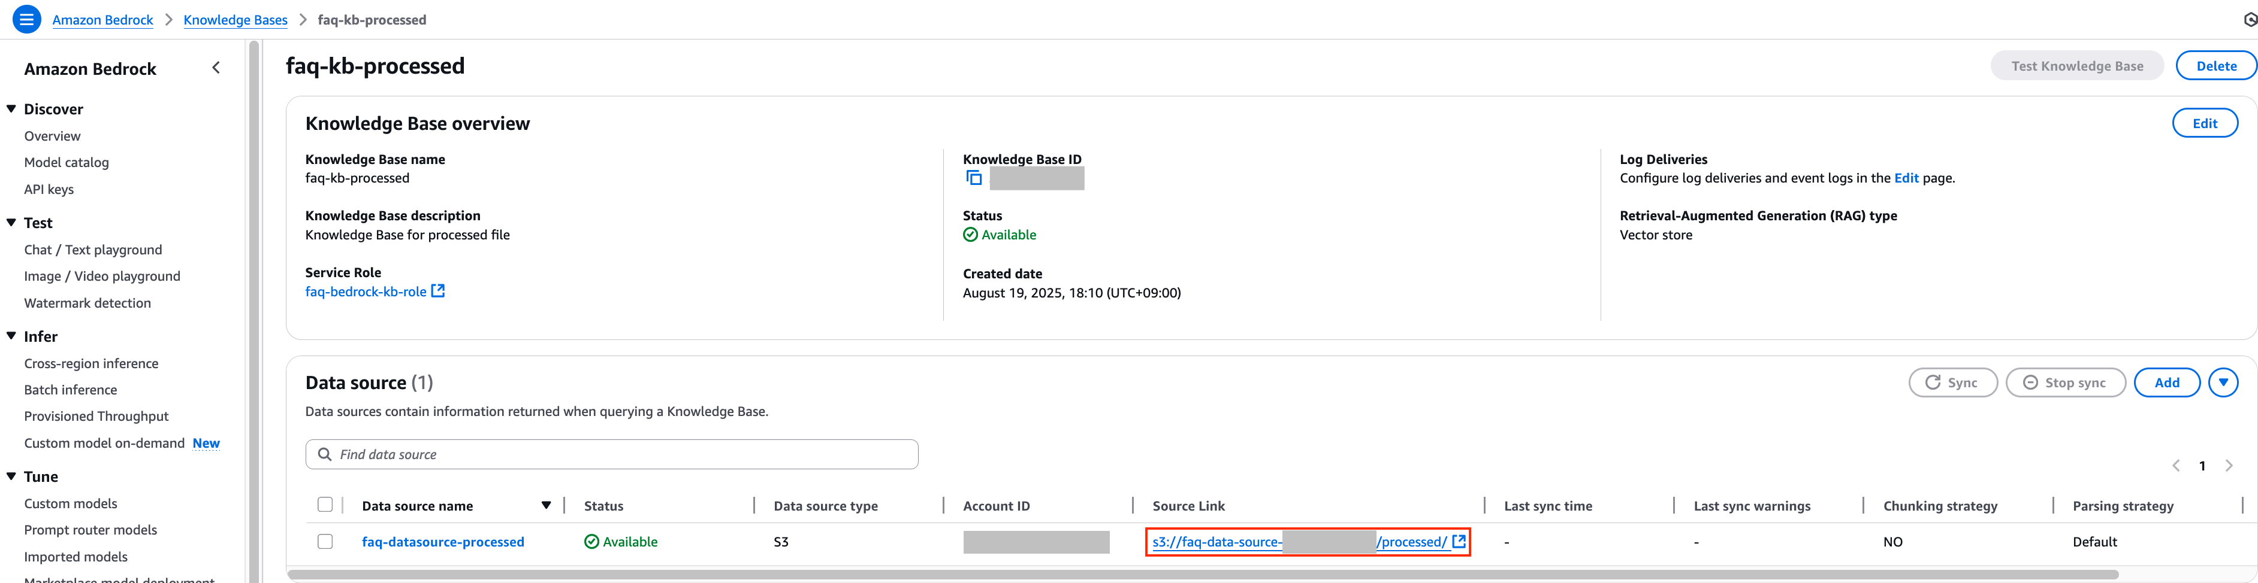Focus the Find data source search field
The image size is (2258, 583).
[x=612, y=454]
